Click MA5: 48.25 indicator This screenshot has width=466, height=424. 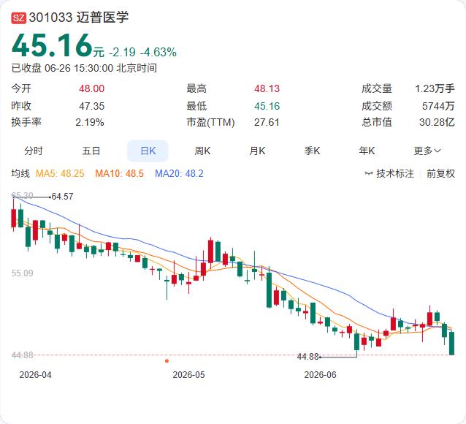pyautogui.click(x=60, y=173)
